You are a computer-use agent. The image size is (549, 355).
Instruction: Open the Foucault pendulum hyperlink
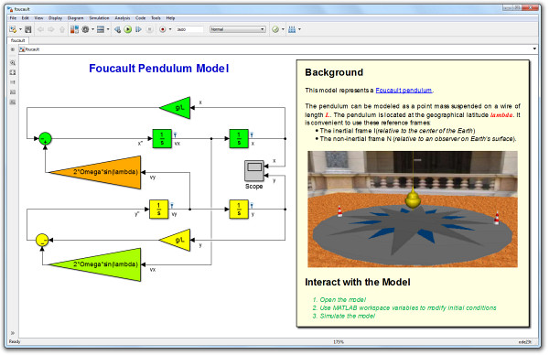[x=404, y=91]
